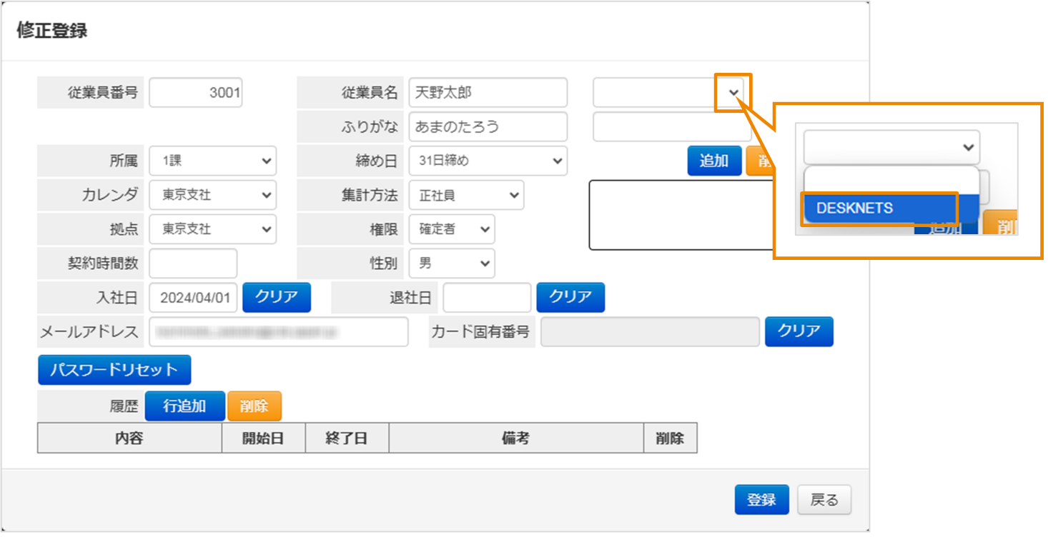Click the 削除 button next to 行追加
This screenshot has height=537, width=1048.
(x=254, y=406)
